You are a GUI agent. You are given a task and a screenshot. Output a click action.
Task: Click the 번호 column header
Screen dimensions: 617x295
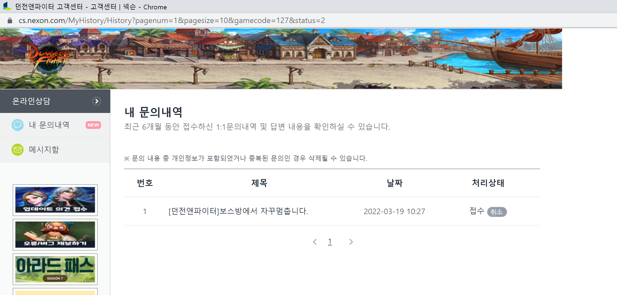pos(145,183)
